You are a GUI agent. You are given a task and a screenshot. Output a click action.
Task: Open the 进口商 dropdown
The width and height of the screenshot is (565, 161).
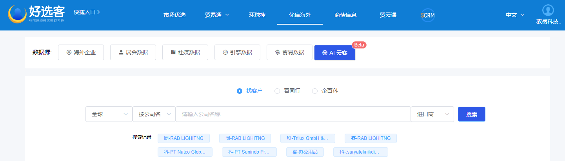[432, 114]
